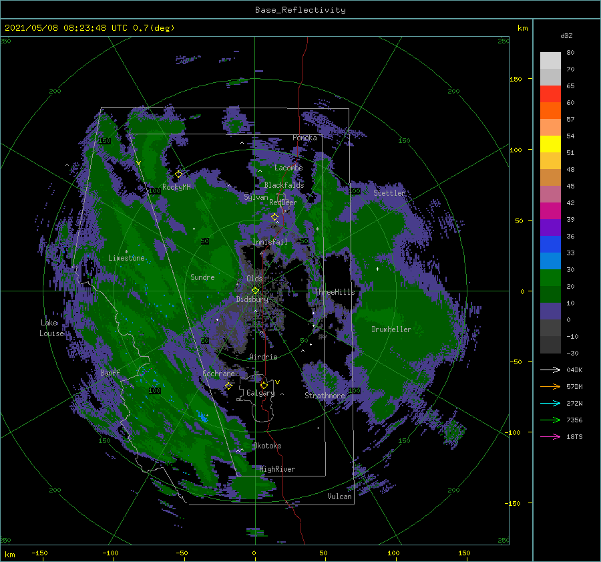Click the 150 tick on right axis

[516, 79]
